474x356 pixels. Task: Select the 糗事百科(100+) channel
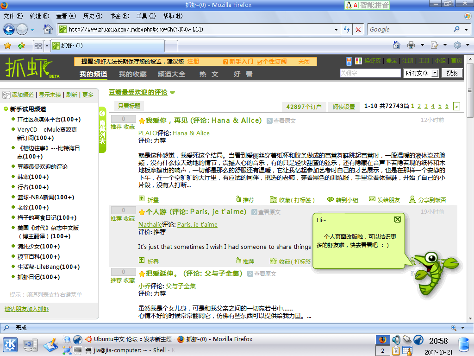tap(39, 256)
